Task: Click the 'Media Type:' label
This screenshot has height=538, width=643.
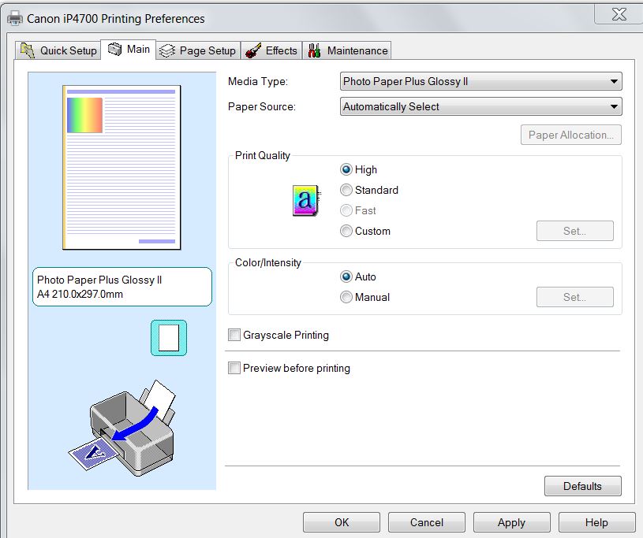Action: click(258, 81)
